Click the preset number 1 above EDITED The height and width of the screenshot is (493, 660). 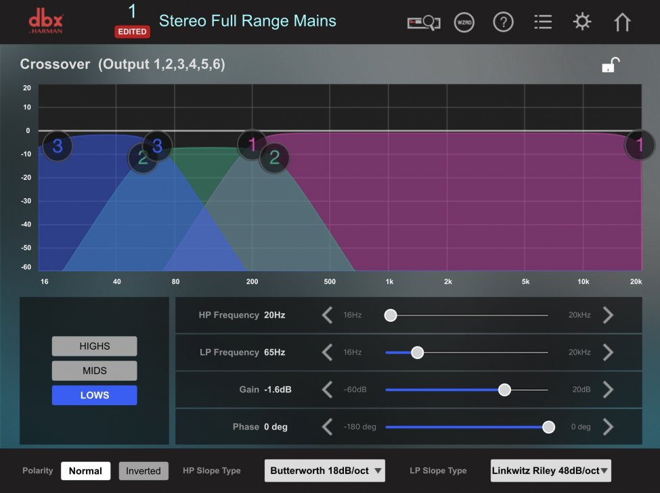click(x=132, y=11)
